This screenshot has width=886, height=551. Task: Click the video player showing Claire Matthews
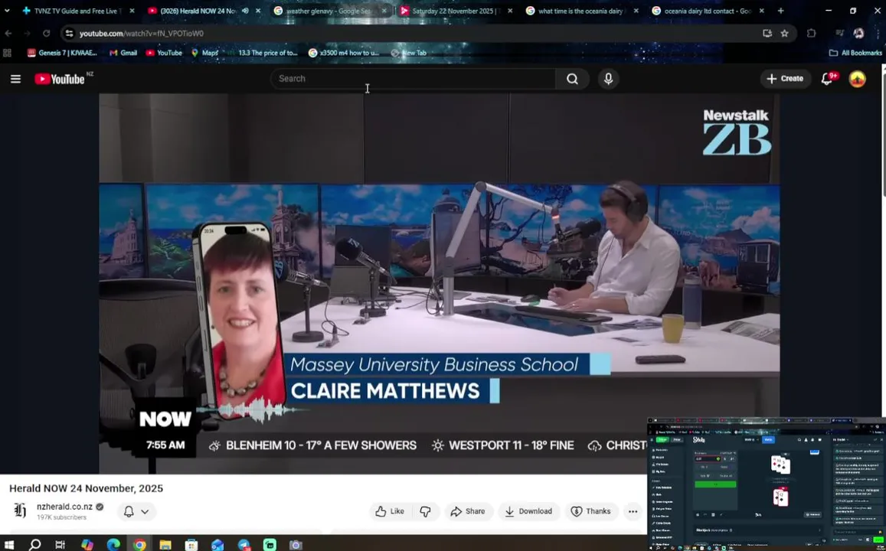pos(439,283)
